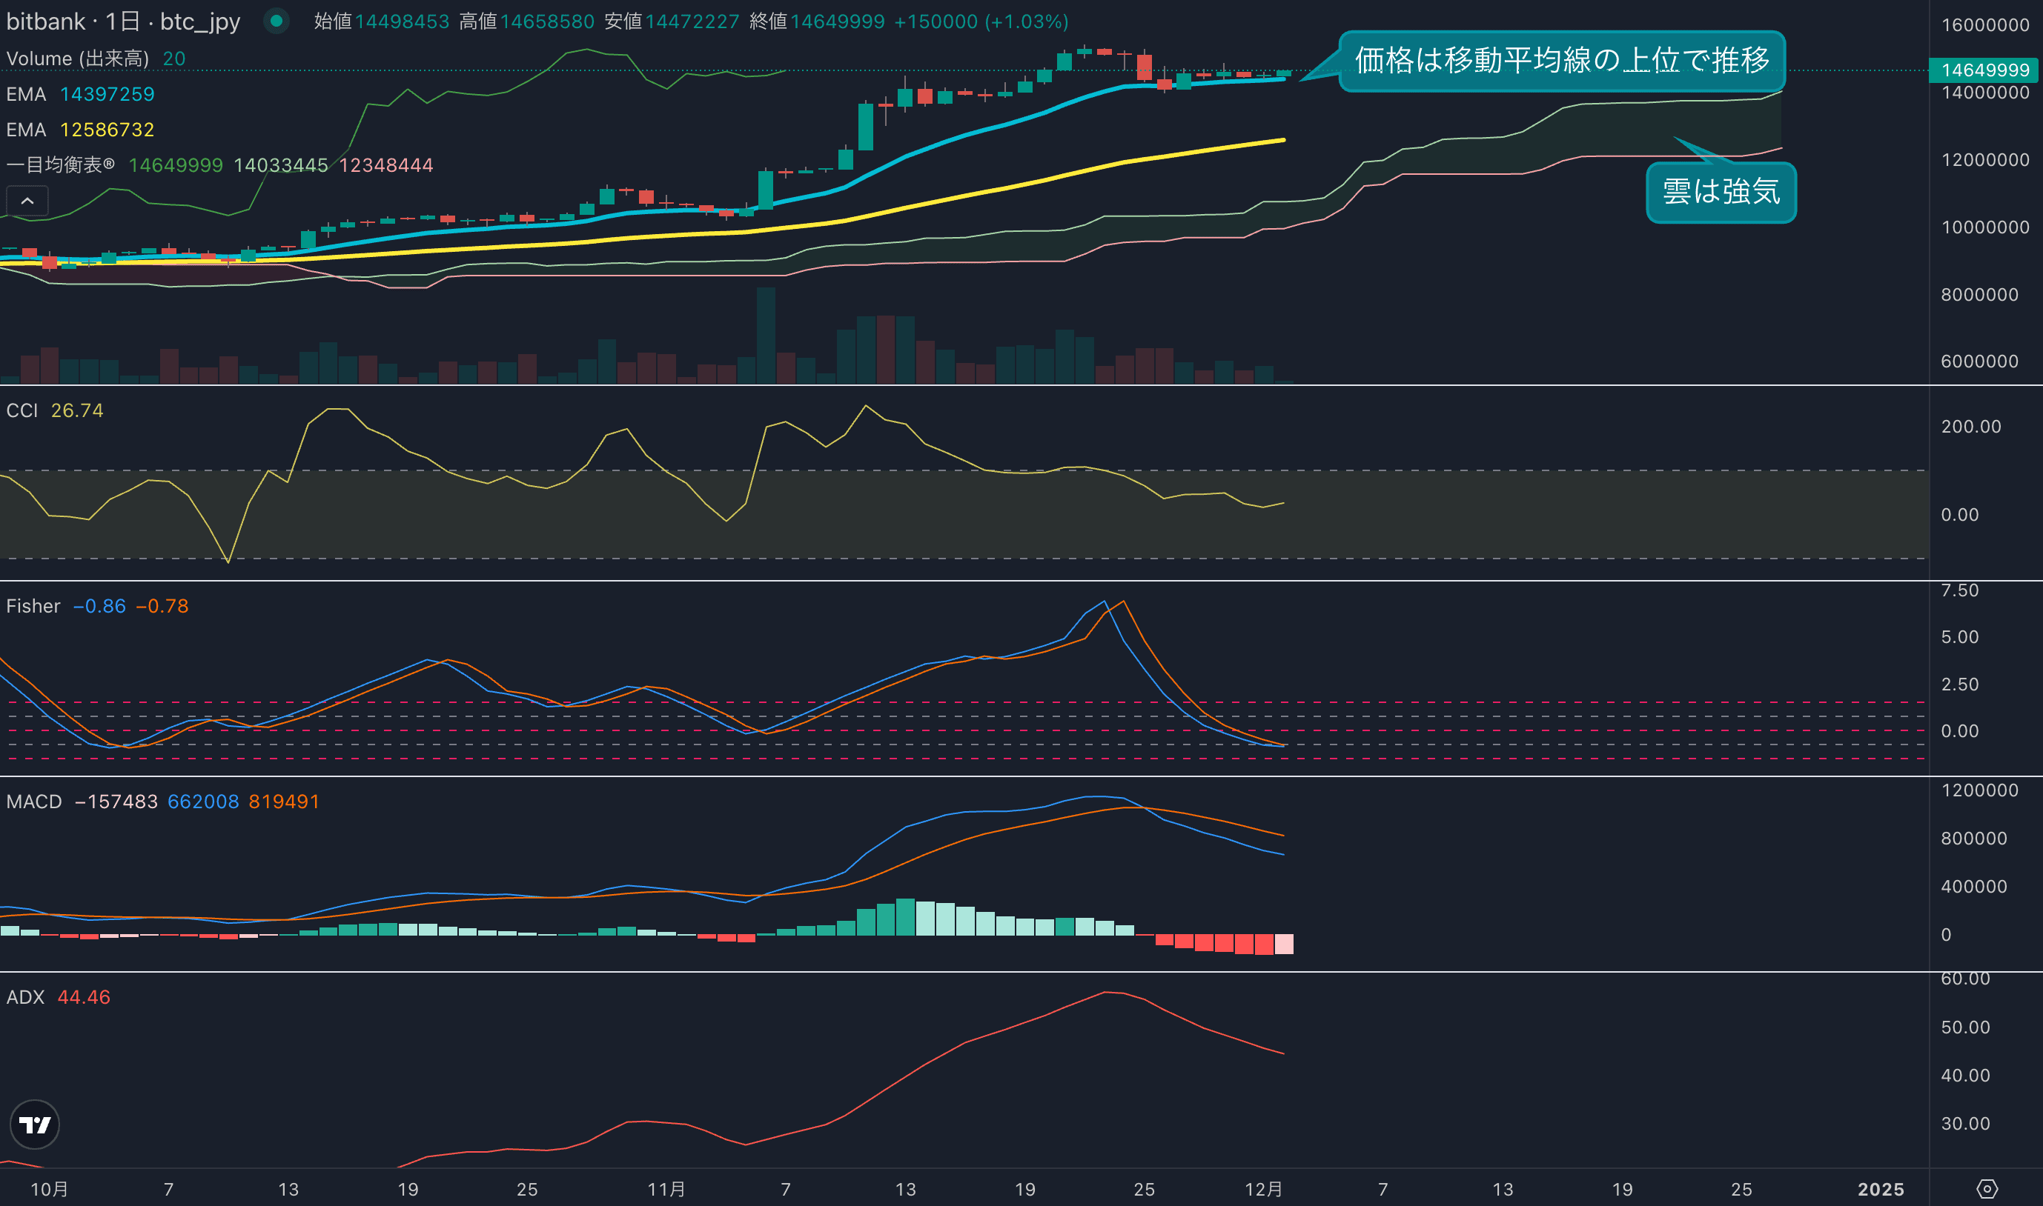Image resolution: width=2043 pixels, height=1206 pixels.
Task: Select the Volume (出来高) indicator legend
Action: (x=77, y=59)
